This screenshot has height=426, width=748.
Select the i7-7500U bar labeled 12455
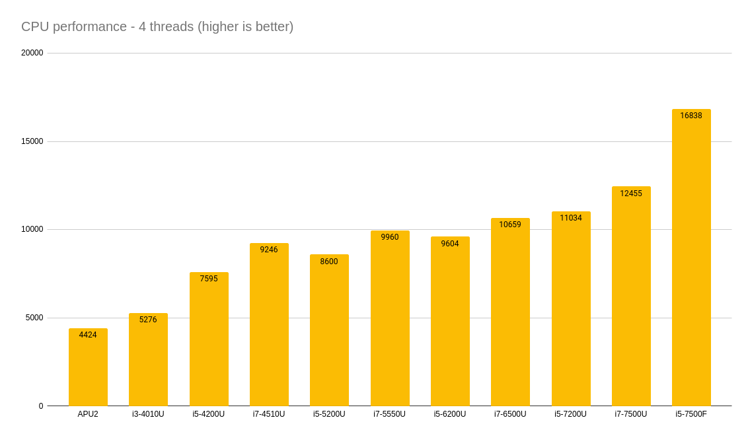(x=630, y=297)
